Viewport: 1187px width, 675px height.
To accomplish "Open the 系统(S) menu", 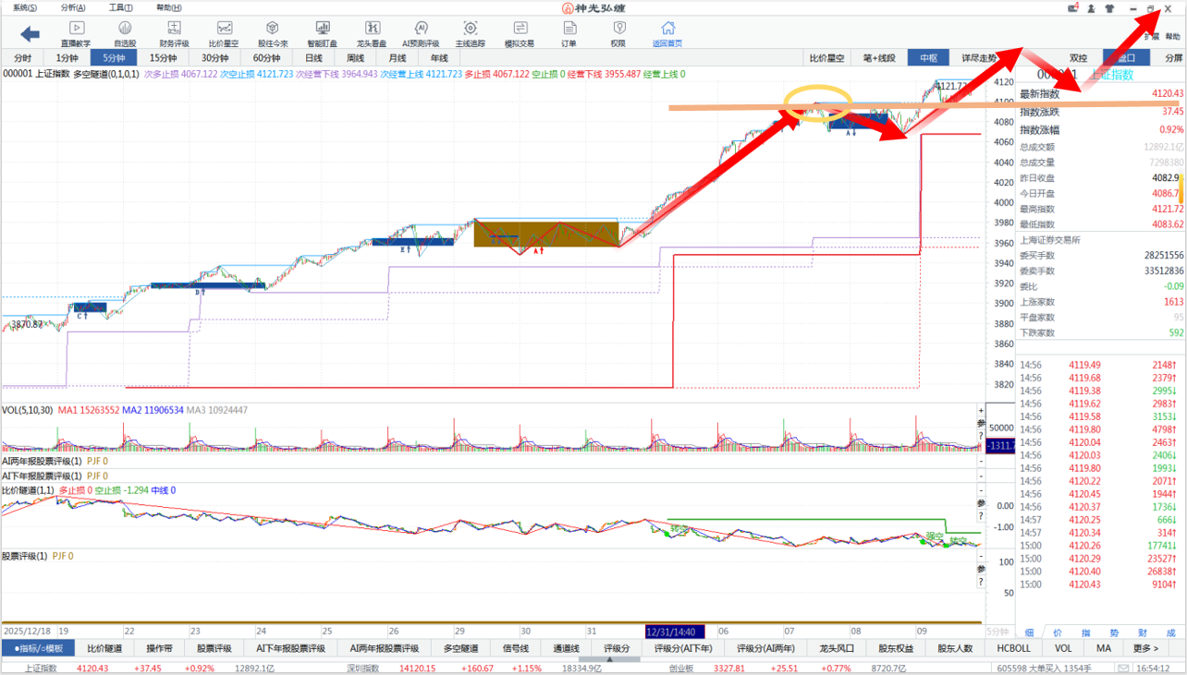I will pos(25,7).
